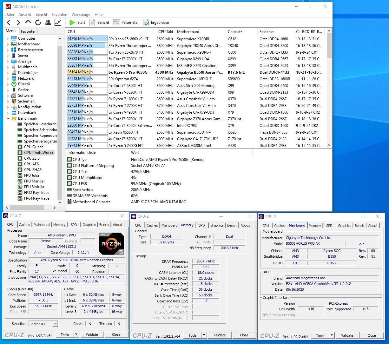Click the Parameter toolbar icon
Screen dimensions: 389x344
pos(116,23)
